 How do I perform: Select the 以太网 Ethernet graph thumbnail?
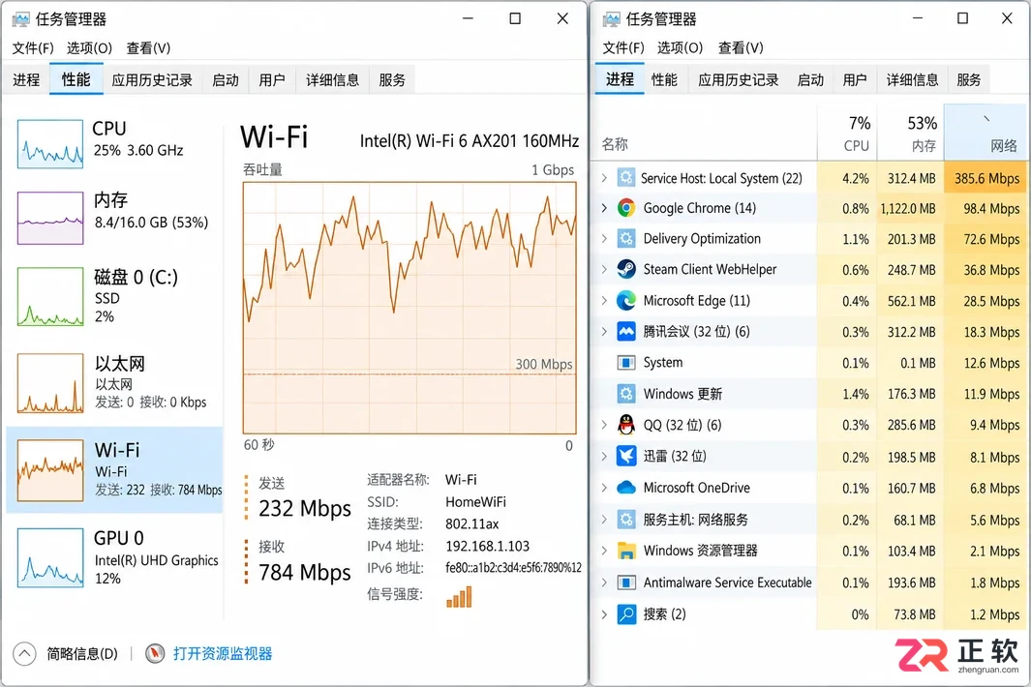pyautogui.click(x=50, y=383)
